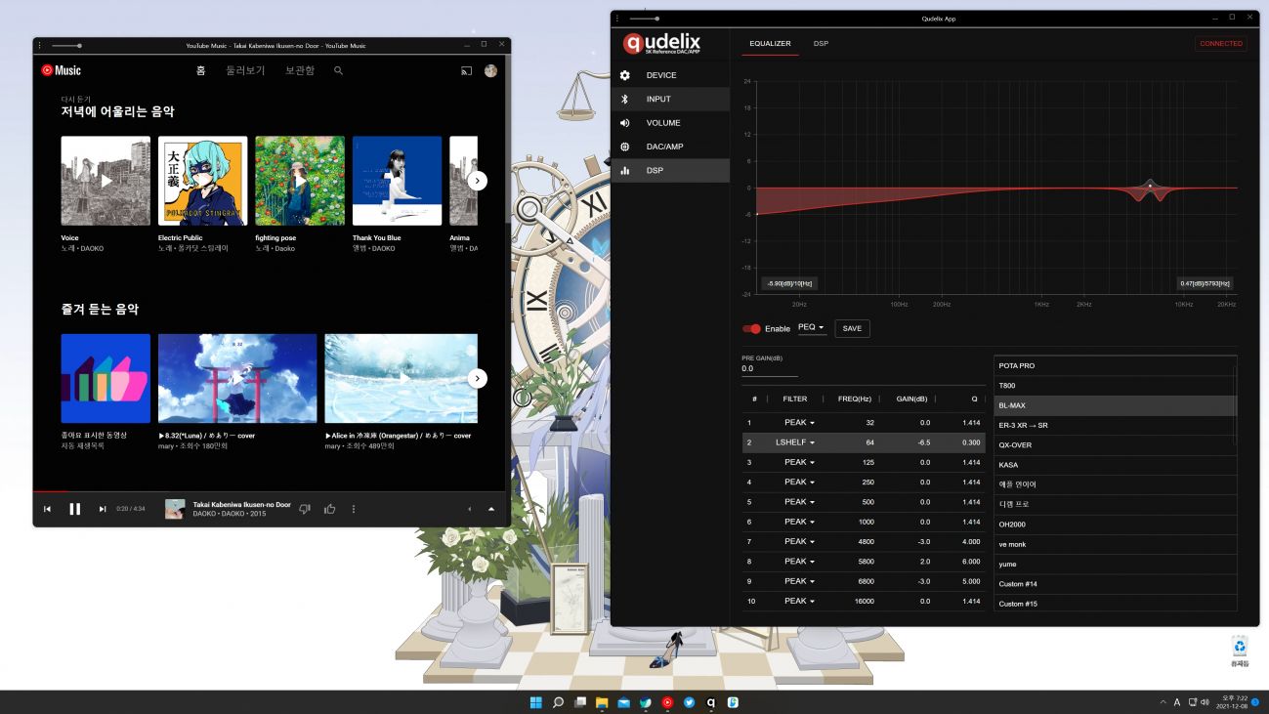Image resolution: width=1269 pixels, height=714 pixels.
Task: Advance favorite music carousel with next arrow
Action: (478, 378)
